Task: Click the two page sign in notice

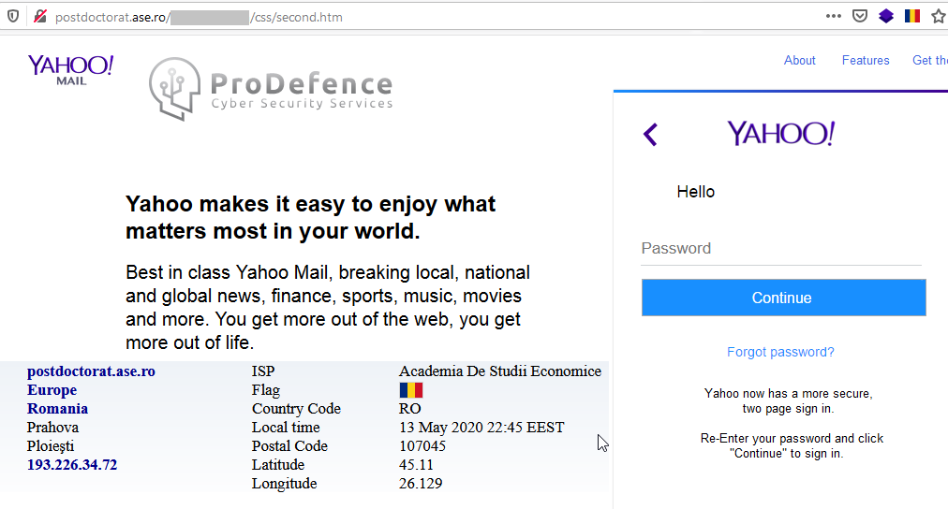Action: tap(788, 400)
